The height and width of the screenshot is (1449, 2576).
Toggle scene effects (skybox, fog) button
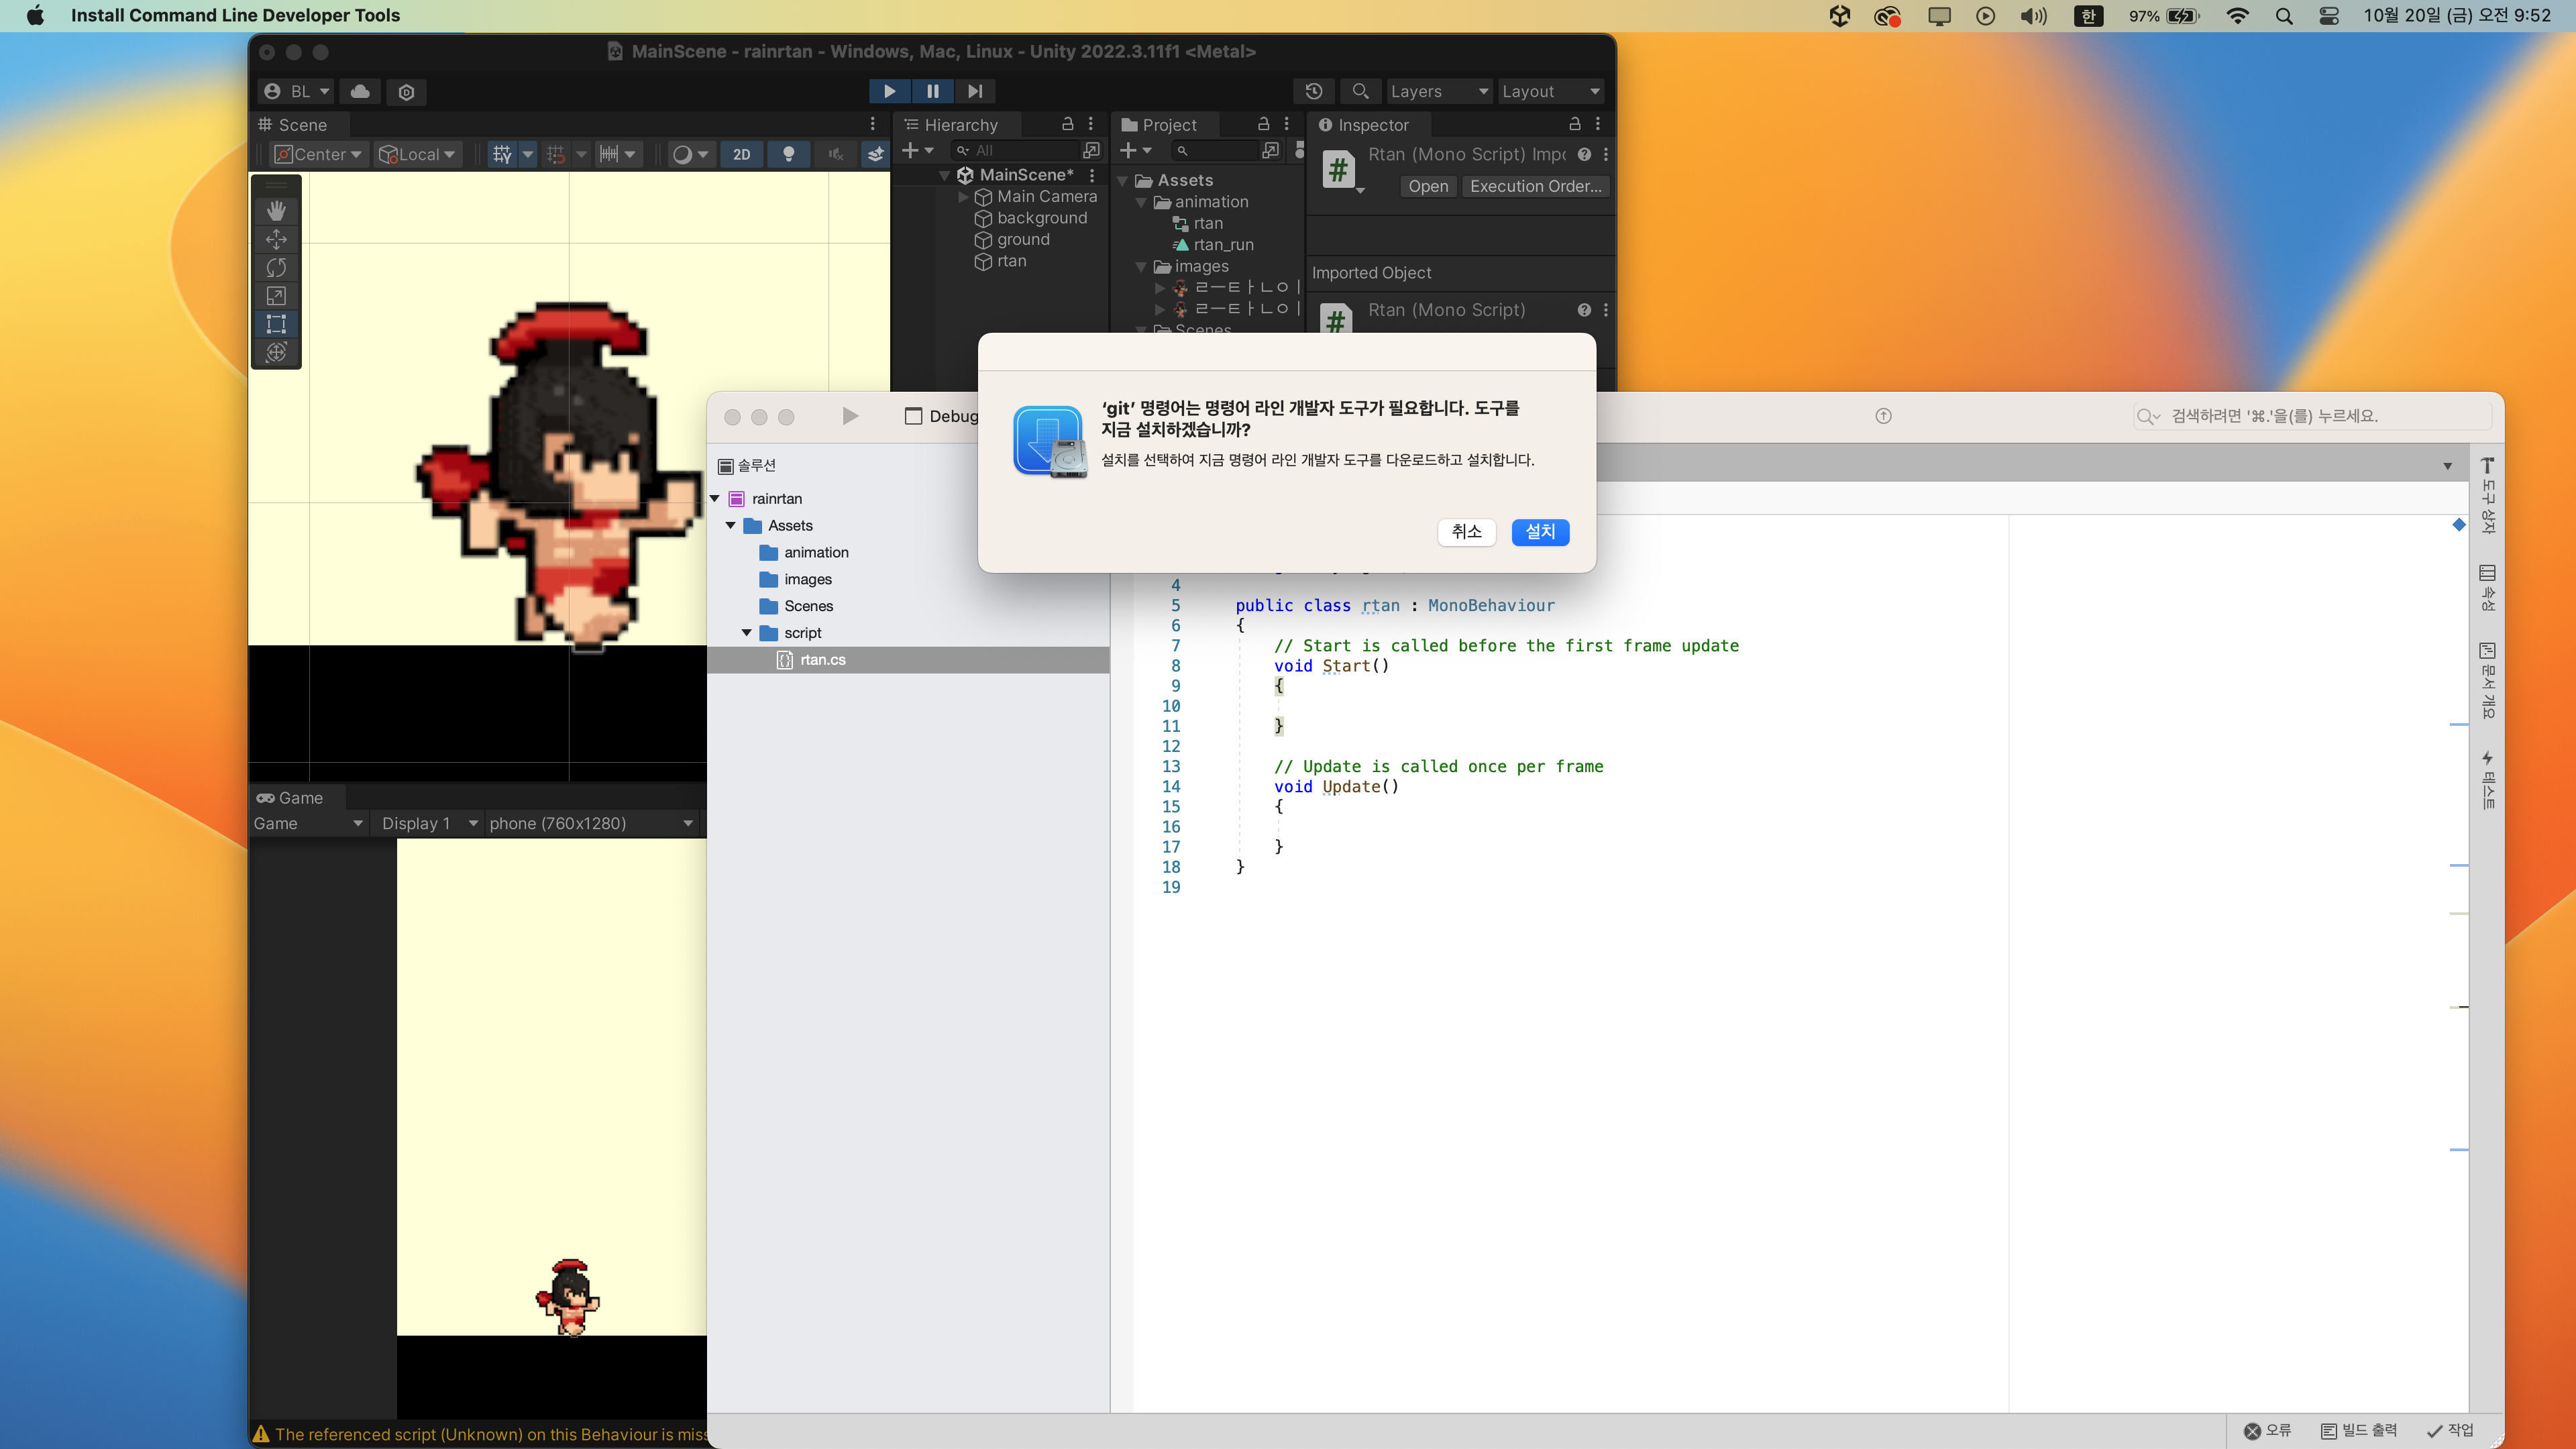tap(876, 154)
